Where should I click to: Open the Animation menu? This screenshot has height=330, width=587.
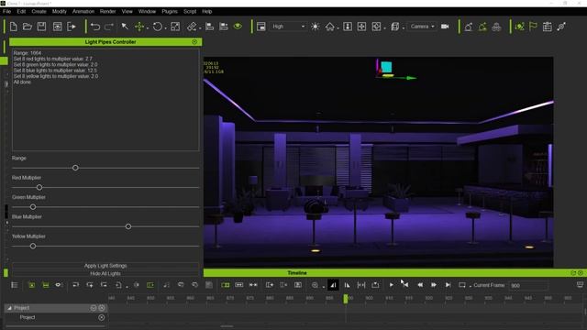pyautogui.click(x=83, y=11)
